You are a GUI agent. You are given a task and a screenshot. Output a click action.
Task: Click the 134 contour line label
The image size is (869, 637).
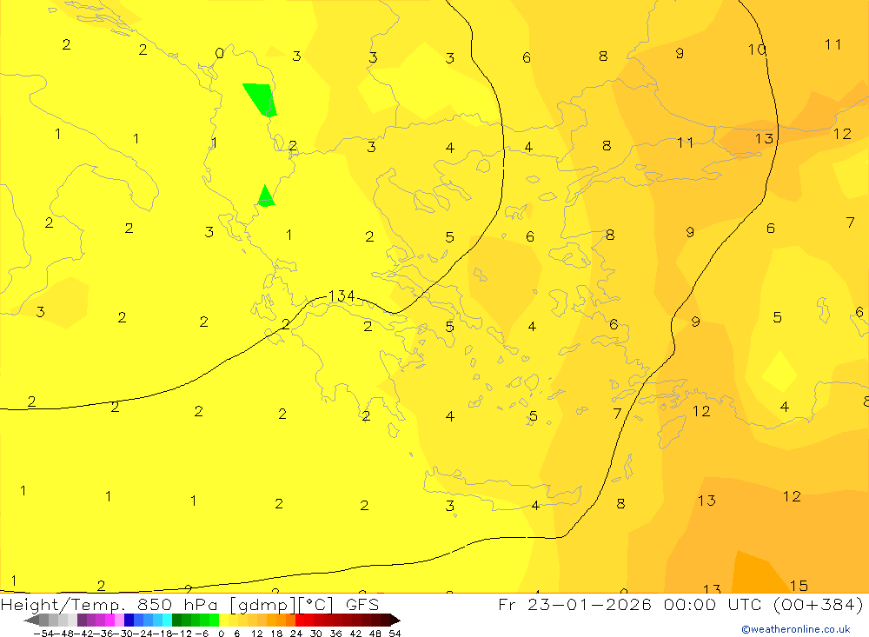pyautogui.click(x=342, y=296)
